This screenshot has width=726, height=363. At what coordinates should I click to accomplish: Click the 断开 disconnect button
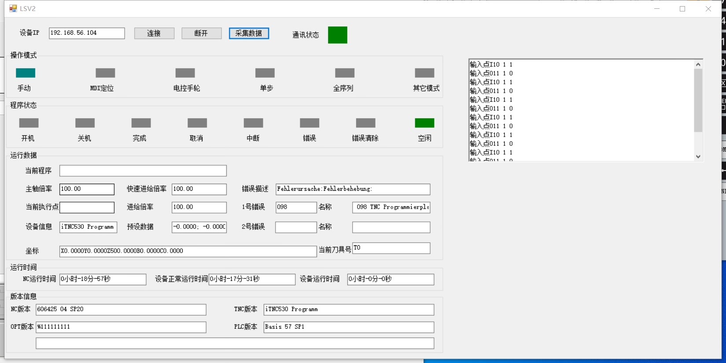[201, 33]
